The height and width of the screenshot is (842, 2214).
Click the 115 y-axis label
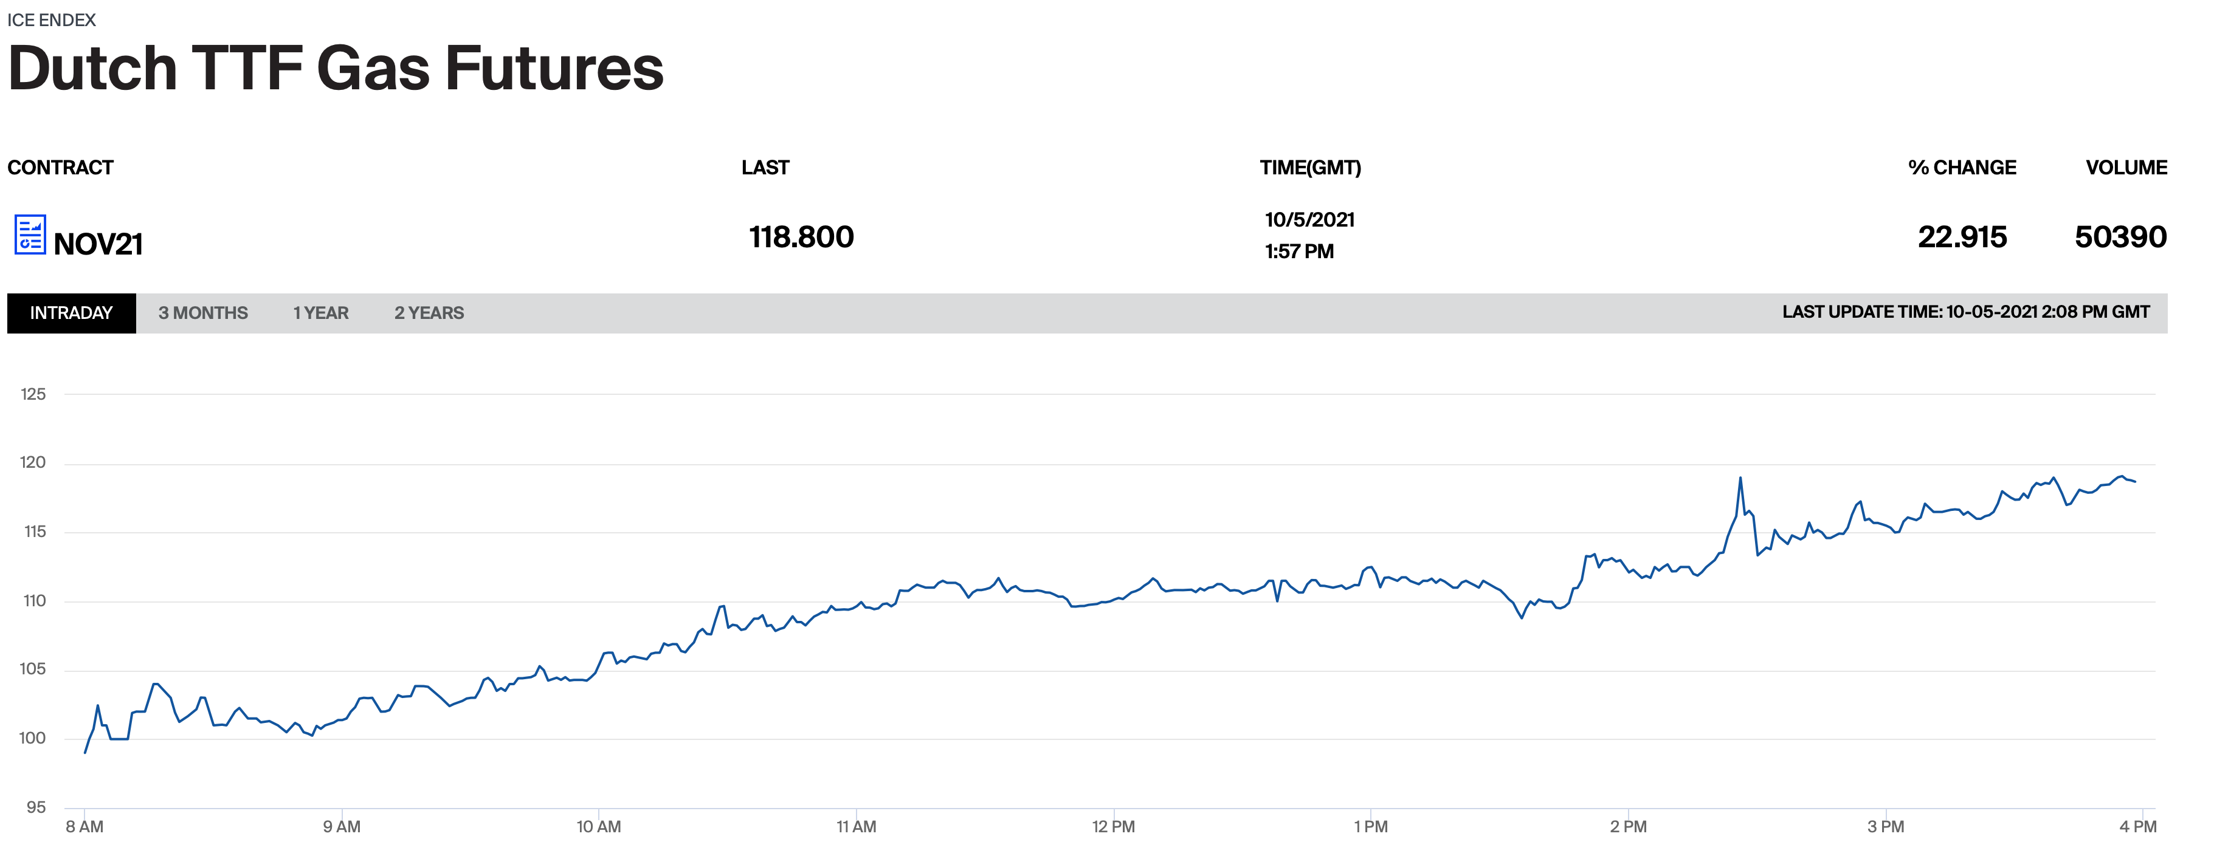(35, 532)
